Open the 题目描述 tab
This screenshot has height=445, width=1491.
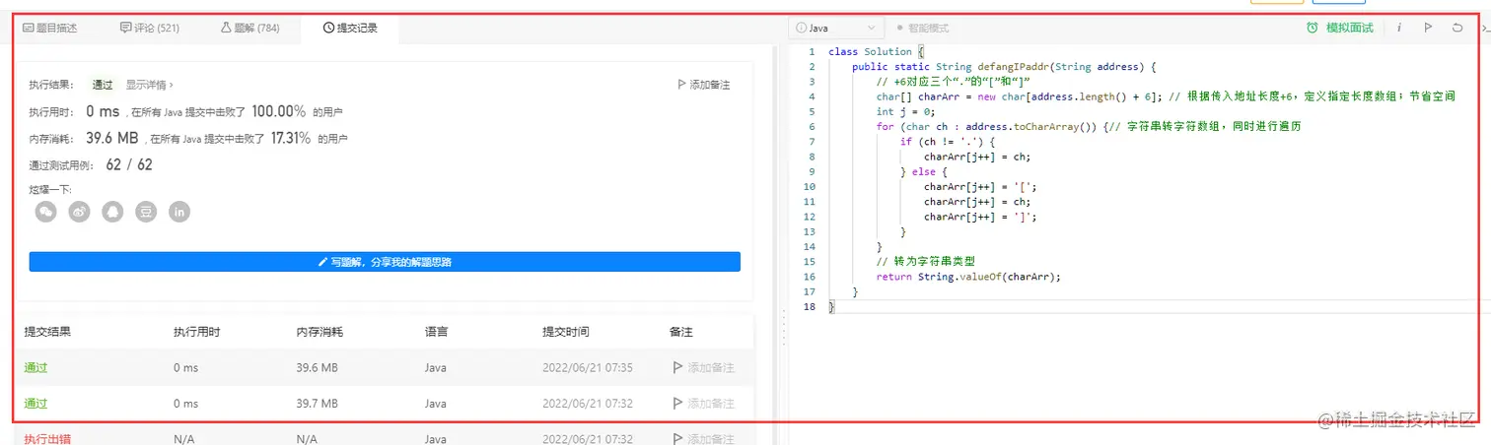[49, 29]
